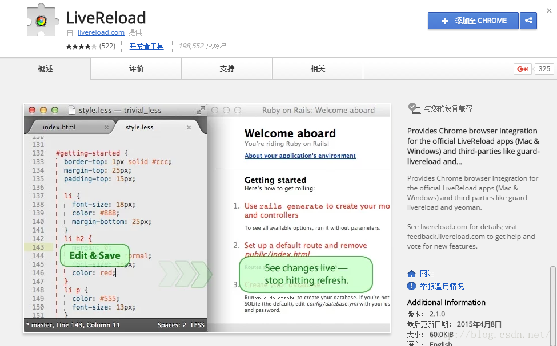The height and width of the screenshot is (346, 557).
Task: Switch to the 相关 tab
Action: [318, 68]
